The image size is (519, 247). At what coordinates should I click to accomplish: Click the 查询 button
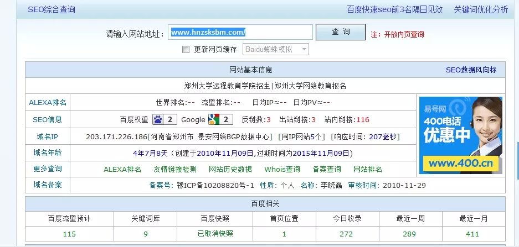[341, 33]
